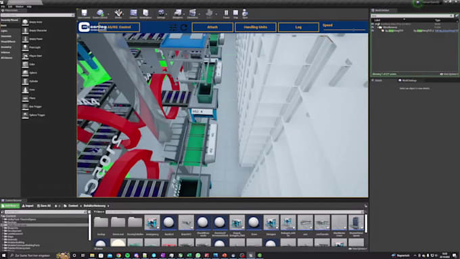This screenshot has width=460, height=259.
Task: Focus the Place Actors search field
Action: pyautogui.click(x=38, y=15)
